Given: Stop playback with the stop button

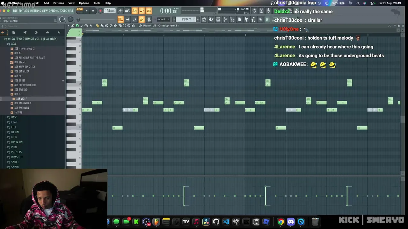Looking at the screenshot, I should coord(93,11).
